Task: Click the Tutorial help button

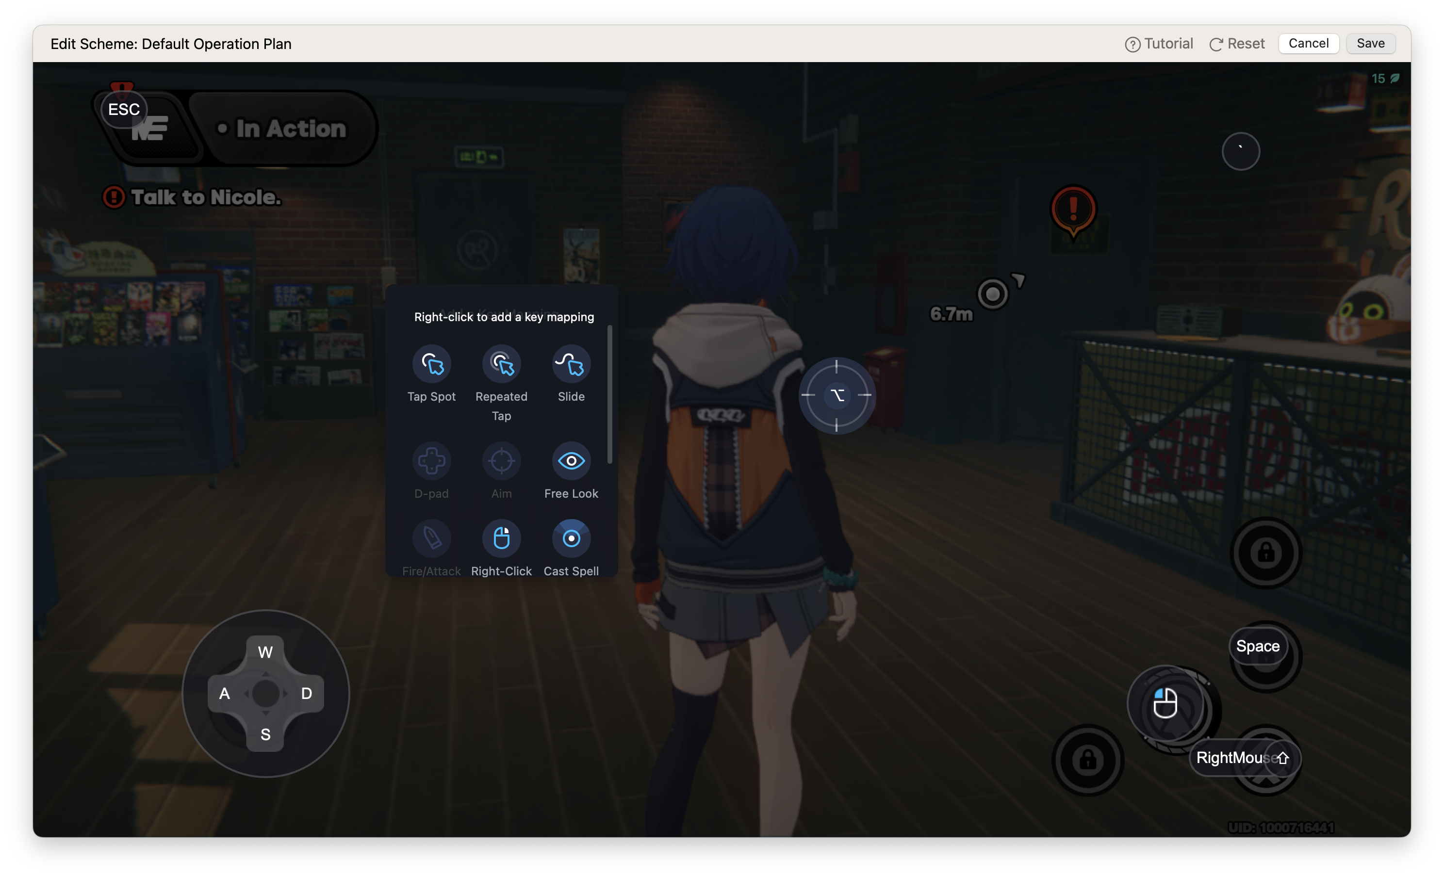Action: [x=1158, y=43]
